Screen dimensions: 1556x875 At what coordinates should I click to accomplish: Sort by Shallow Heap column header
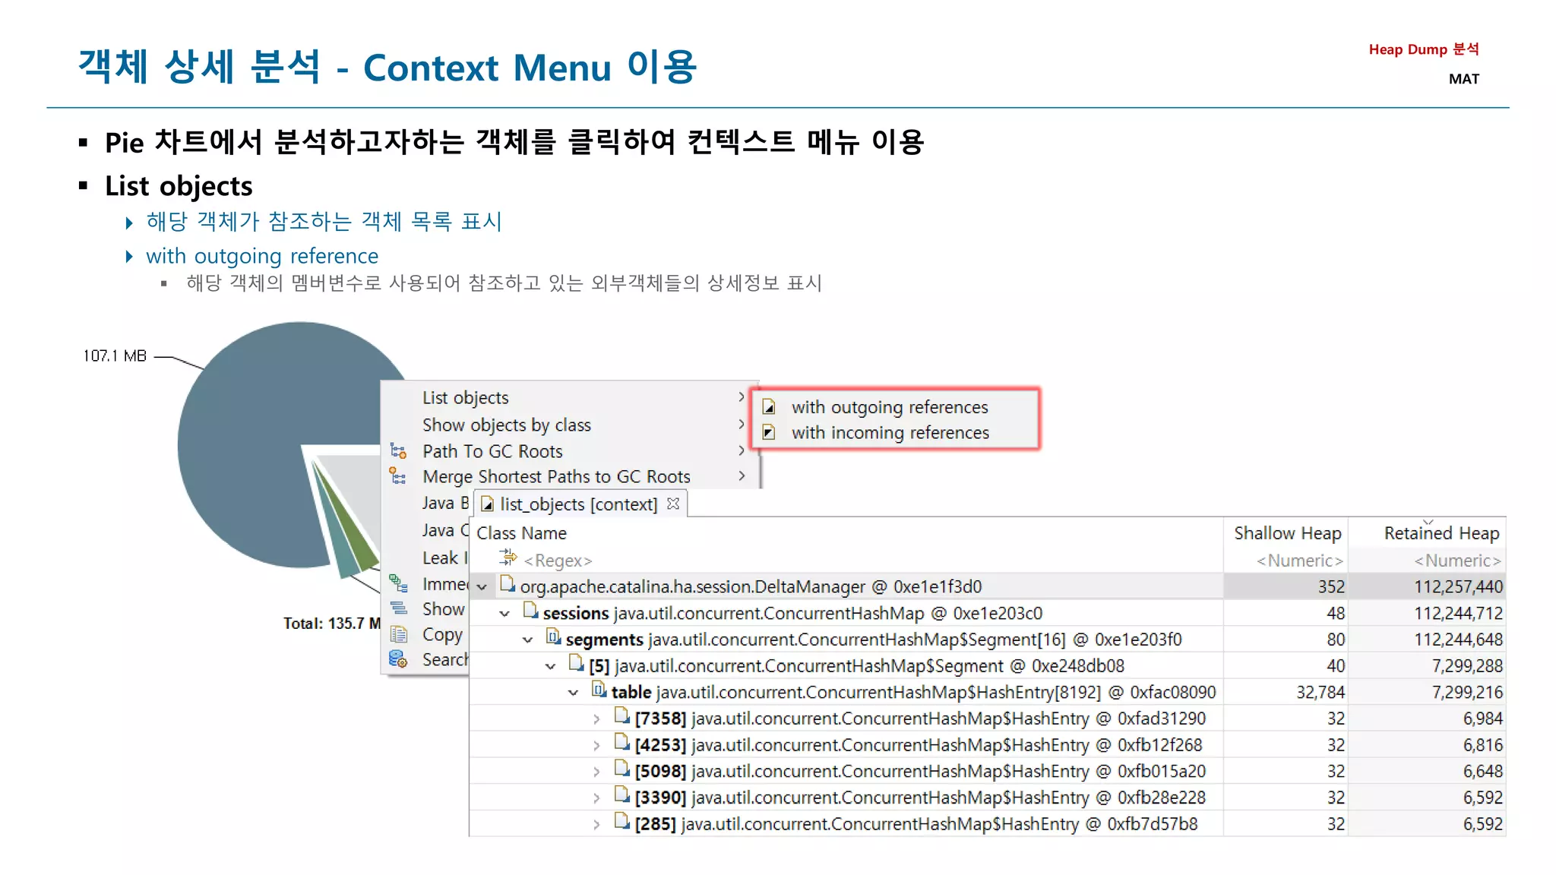point(1286,533)
